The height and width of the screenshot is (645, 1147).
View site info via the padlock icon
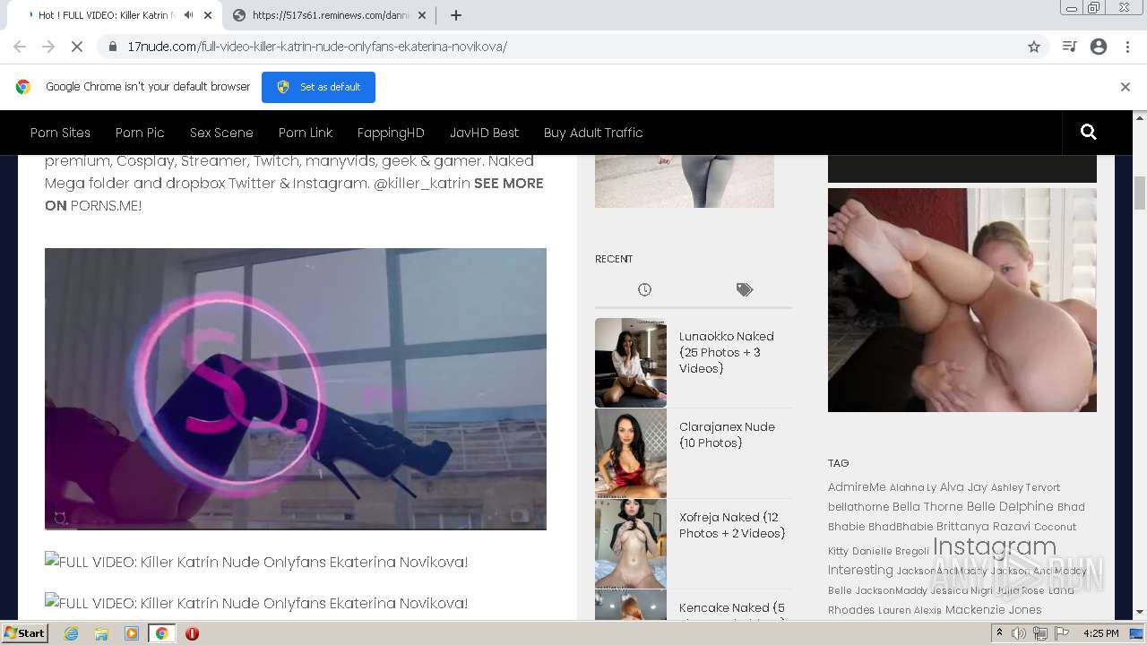(x=112, y=47)
